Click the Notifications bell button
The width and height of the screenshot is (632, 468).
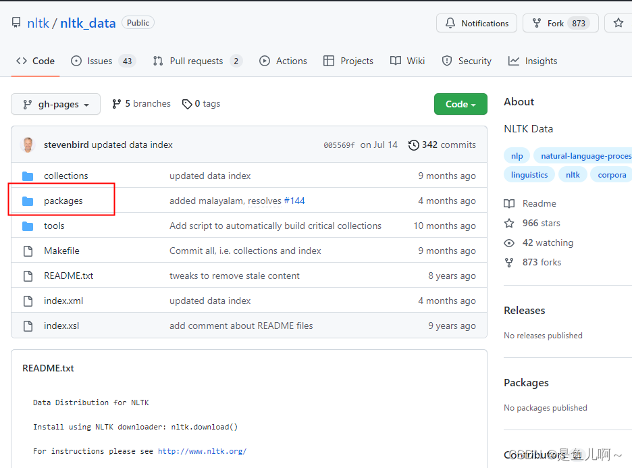(477, 24)
